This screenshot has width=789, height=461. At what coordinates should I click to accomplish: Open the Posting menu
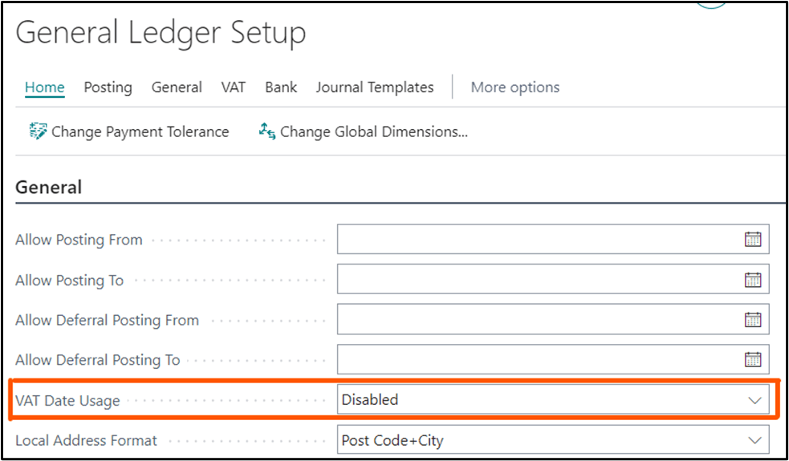[x=108, y=87]
